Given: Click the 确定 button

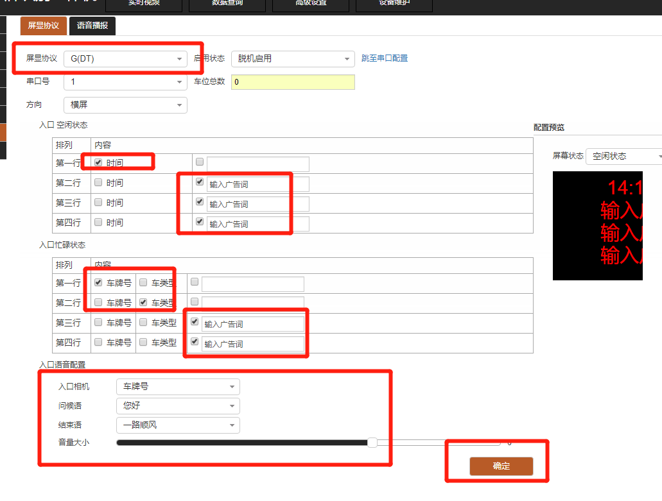Looking at the screenshot, I should pyautogui.click(x=501, y=466).
